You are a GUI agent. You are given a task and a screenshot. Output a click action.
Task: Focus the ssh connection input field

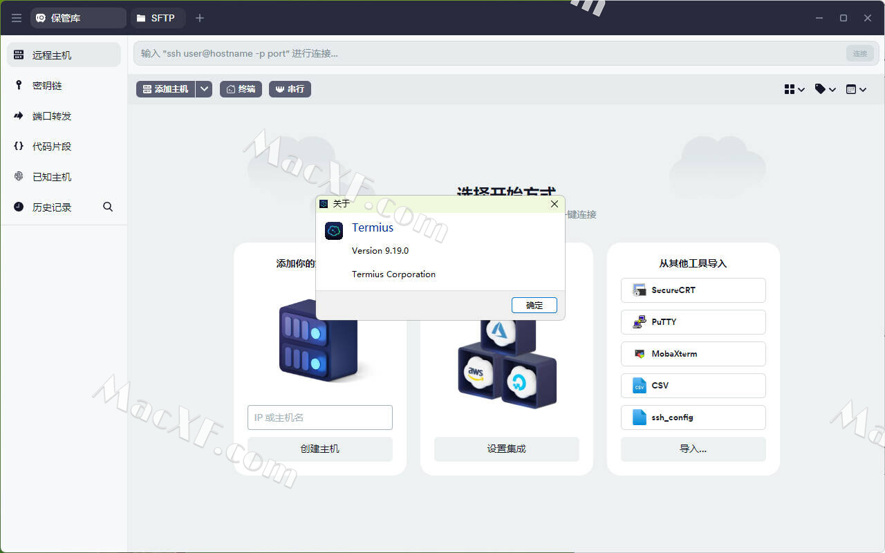point(488,53)
